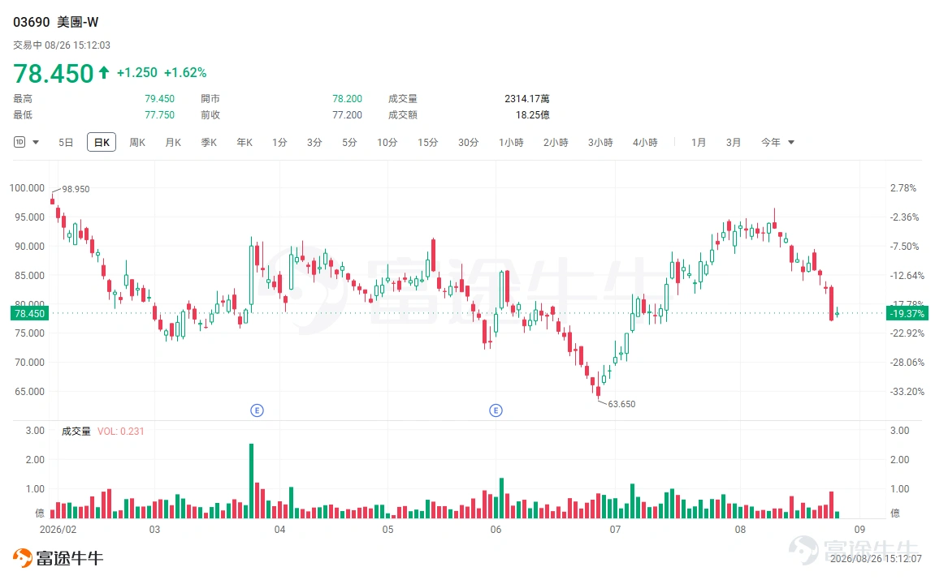
Task: Select the 1月 range button
Action: [699, 142]
